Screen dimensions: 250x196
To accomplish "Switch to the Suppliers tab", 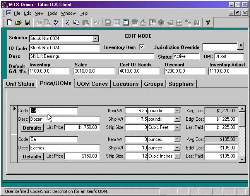I will point(181,84).
